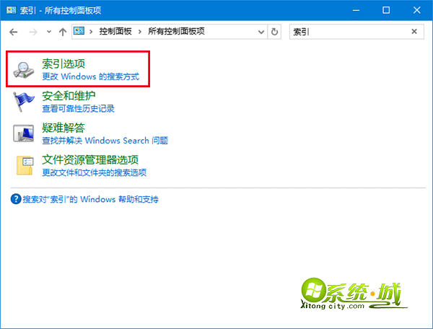
Task: Click the 文件资源管理器选项 folder icon
Action: coord(25,166)
